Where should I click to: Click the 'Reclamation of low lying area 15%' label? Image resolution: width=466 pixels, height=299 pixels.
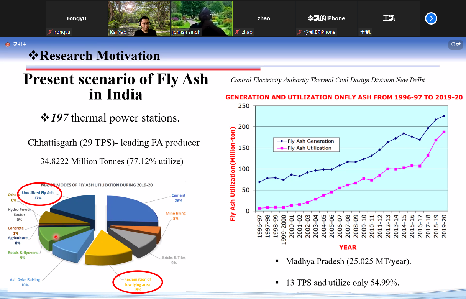[x=138, y=284]
